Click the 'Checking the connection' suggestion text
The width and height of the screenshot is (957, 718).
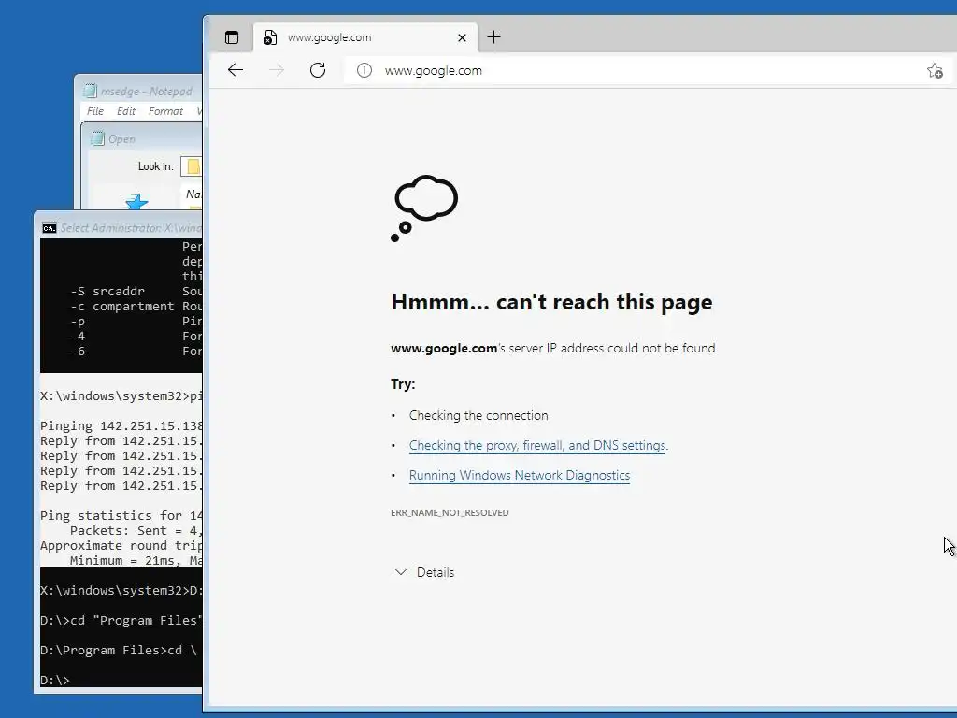click(x=478, y=416)
